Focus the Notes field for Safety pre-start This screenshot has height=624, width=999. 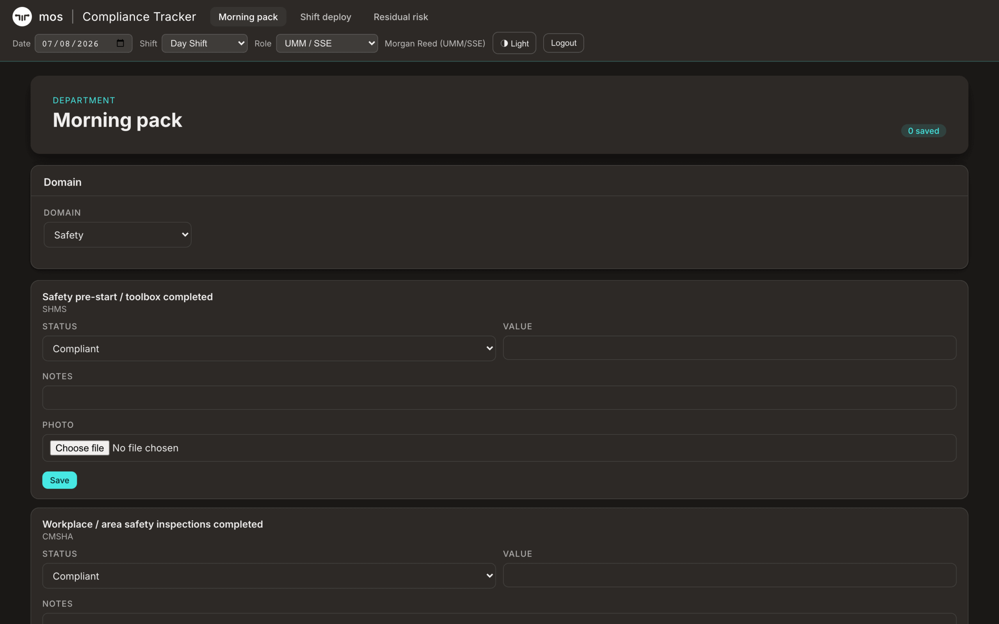499,397
